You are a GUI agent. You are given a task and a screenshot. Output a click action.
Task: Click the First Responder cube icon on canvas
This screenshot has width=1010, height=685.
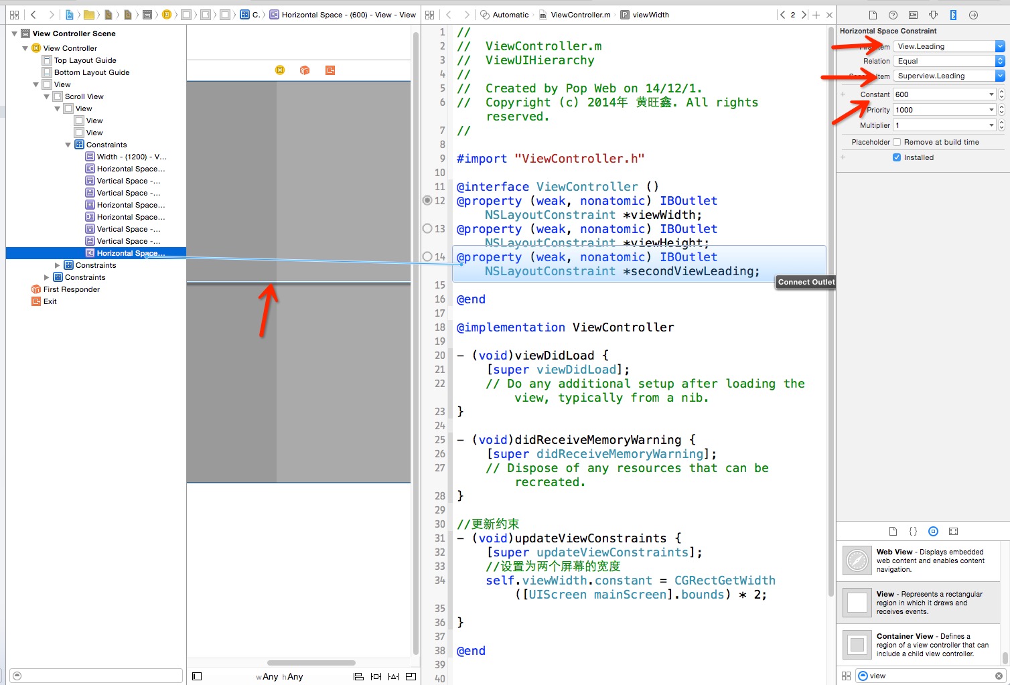click(305, 70)
